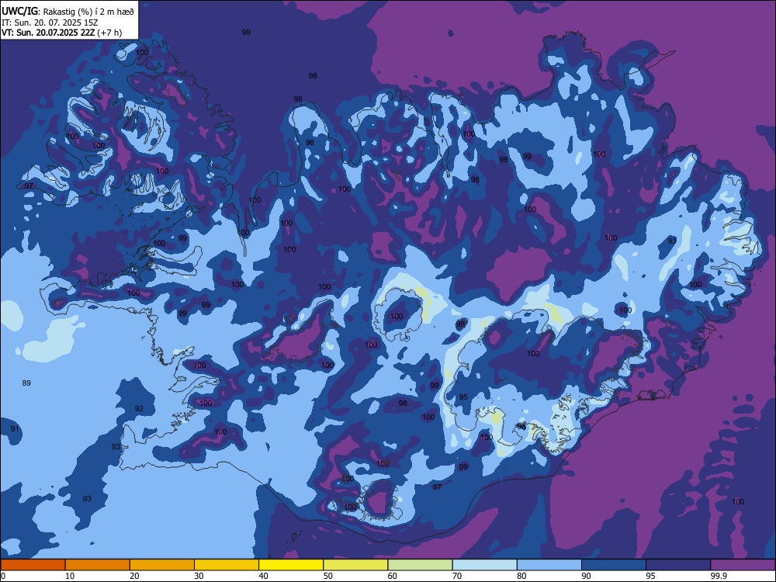Click the legend scale label '60'
Image resolution: width=776 pixels, height=582 pixels.
pyautogui.click(x=393, y=576)
